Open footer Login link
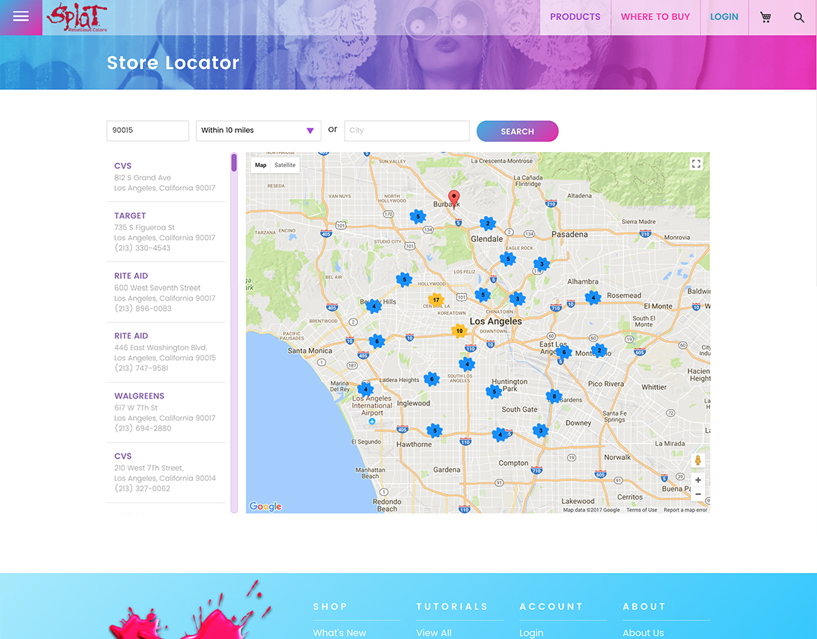 532,633
